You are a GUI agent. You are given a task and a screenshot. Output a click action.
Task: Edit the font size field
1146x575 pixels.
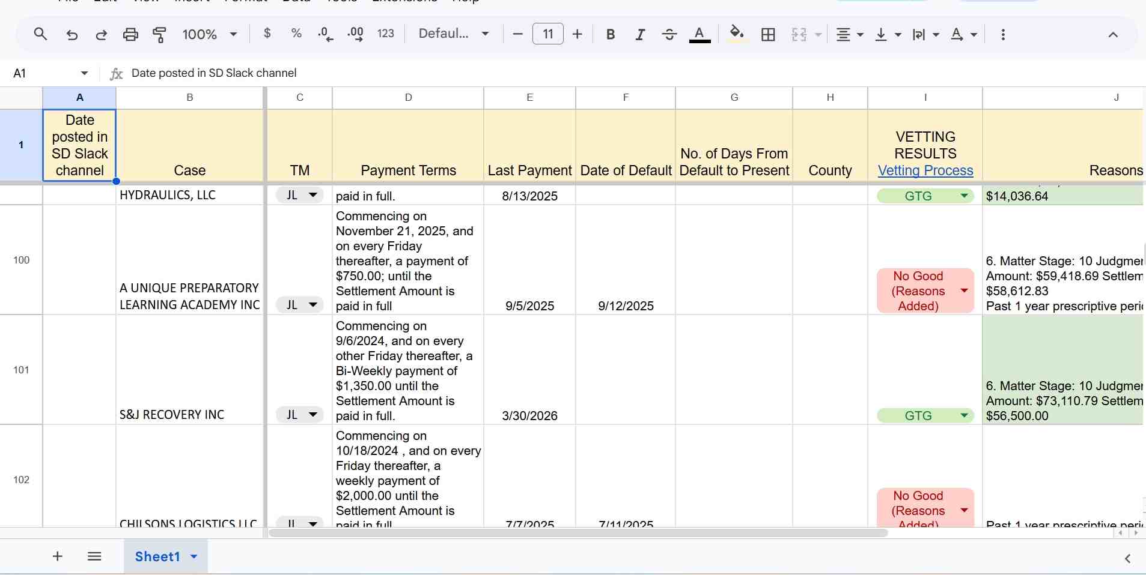click(548, 34)
